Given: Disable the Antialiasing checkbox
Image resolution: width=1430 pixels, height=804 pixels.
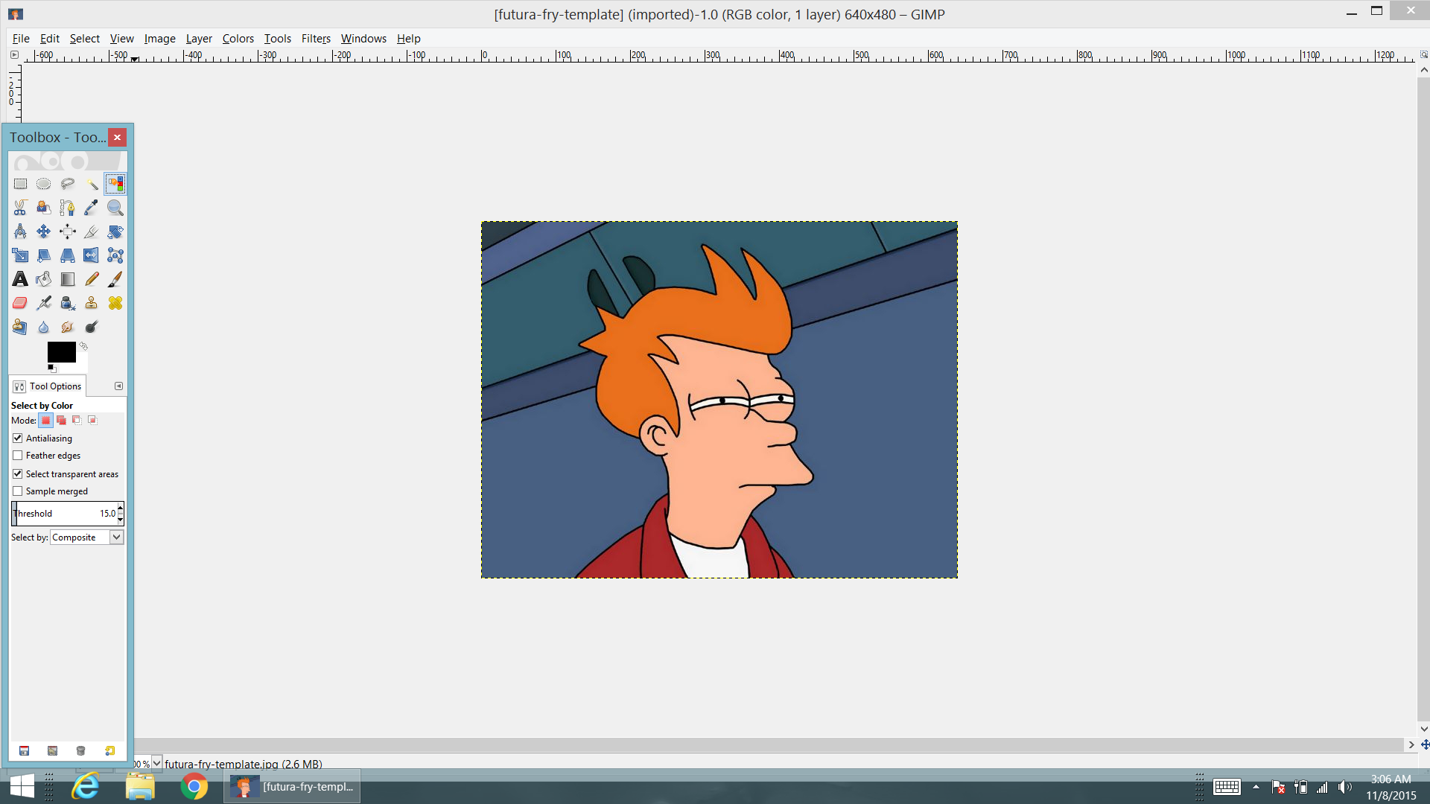Looking at the screenshot, I should (x=18, y=438).
